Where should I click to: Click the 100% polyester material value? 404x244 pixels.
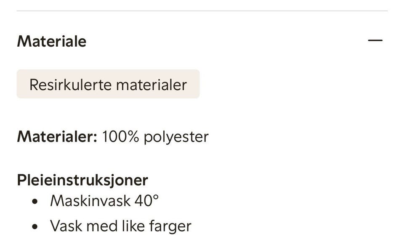pos(155,136)
